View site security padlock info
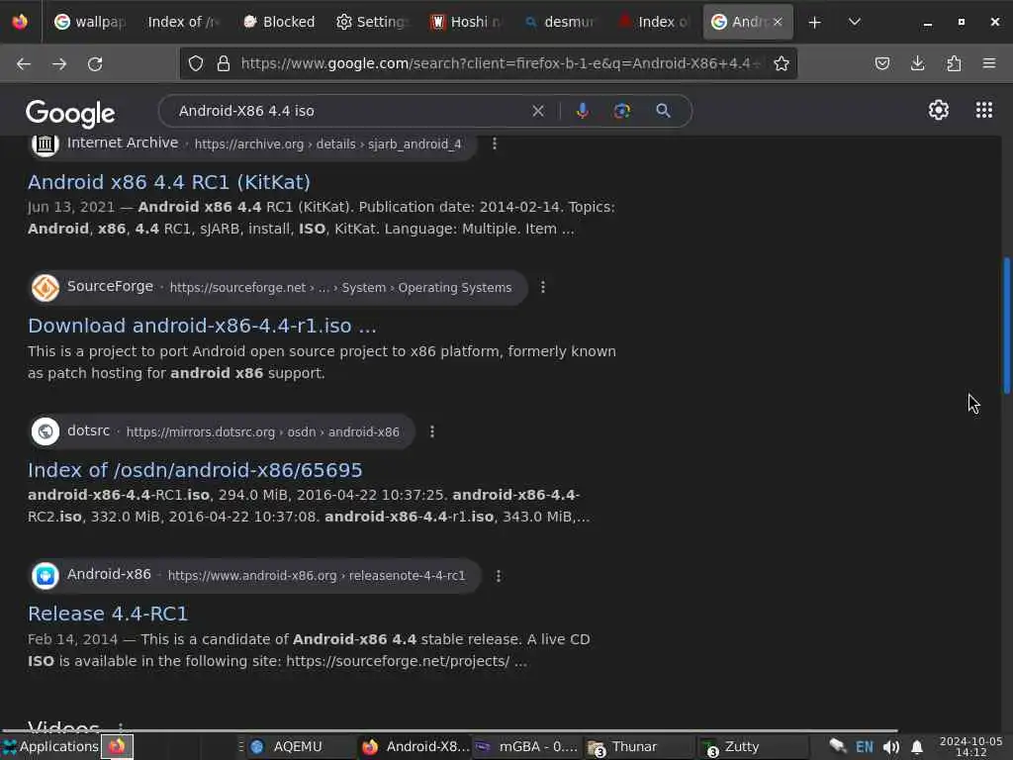This screenshot has height=760, width=1013. (x=224, y=63)
